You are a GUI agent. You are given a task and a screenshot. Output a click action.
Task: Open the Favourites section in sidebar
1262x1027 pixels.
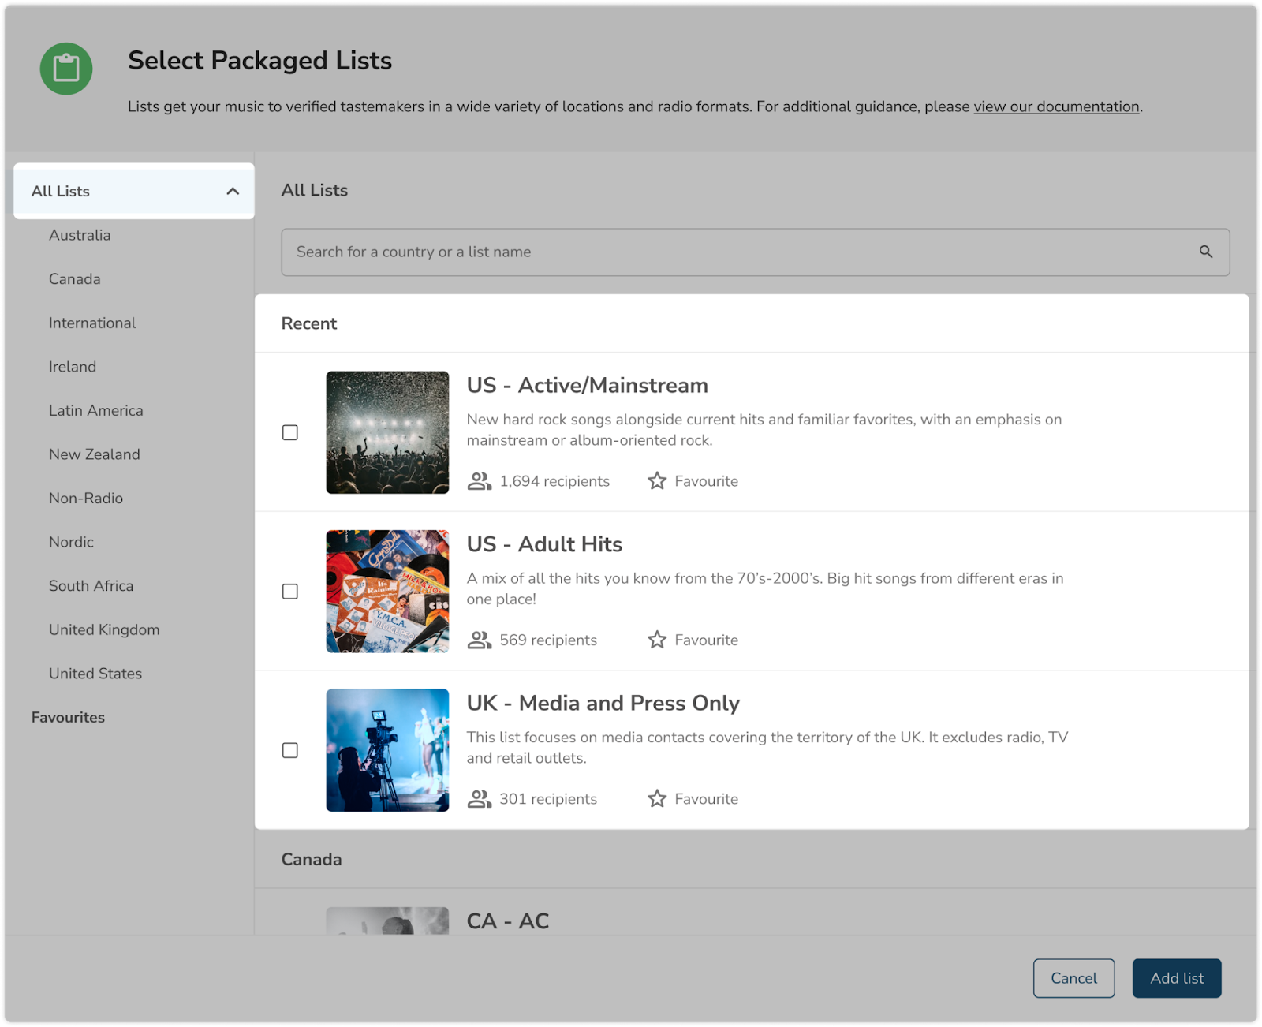[68, 717]
